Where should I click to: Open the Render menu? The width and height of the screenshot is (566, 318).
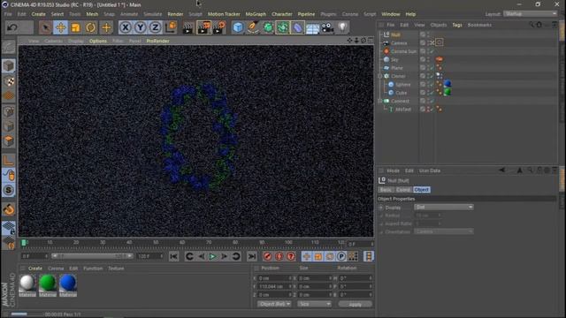click(175, 14)
